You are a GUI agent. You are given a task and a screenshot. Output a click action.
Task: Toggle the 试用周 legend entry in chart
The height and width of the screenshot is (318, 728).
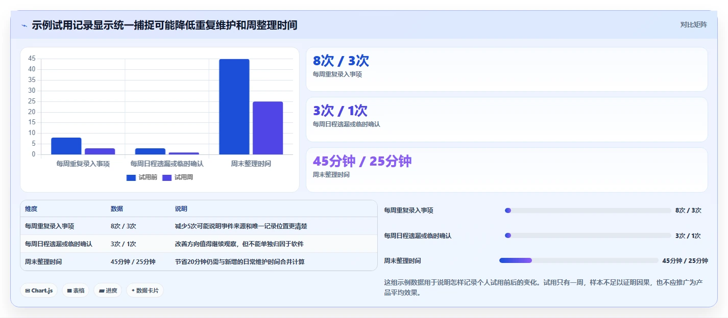pos(178,177)
